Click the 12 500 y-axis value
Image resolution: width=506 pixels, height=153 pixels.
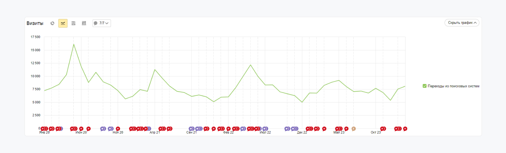35,63
